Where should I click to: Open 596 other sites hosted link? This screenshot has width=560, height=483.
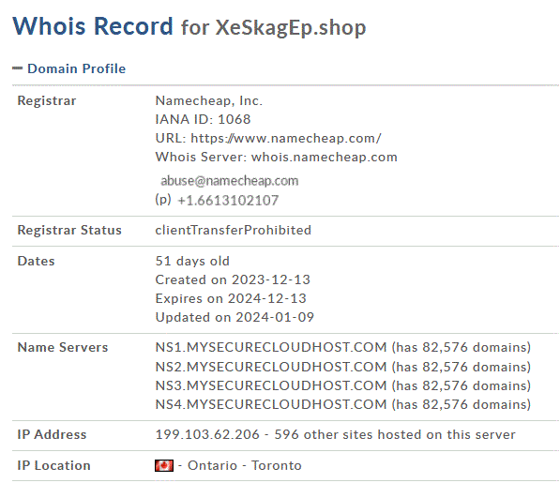(x=395, y=435)
